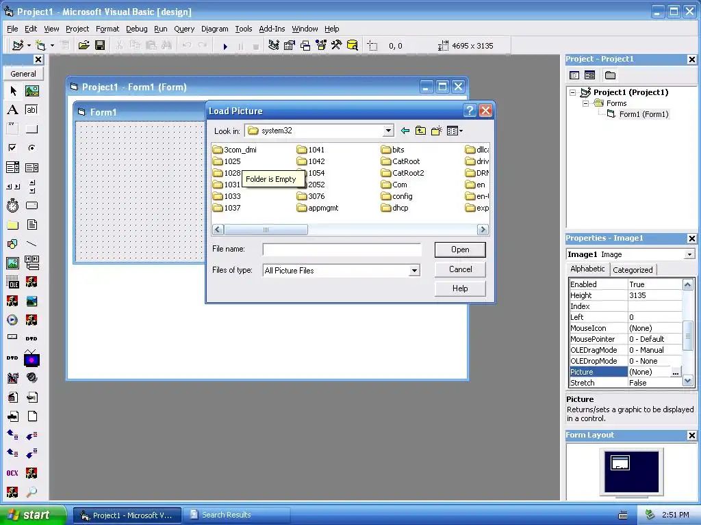This screenshot has height=525, width=701.
Task: Open the Object Browser toolbar icon
Action: pos(320,45)
